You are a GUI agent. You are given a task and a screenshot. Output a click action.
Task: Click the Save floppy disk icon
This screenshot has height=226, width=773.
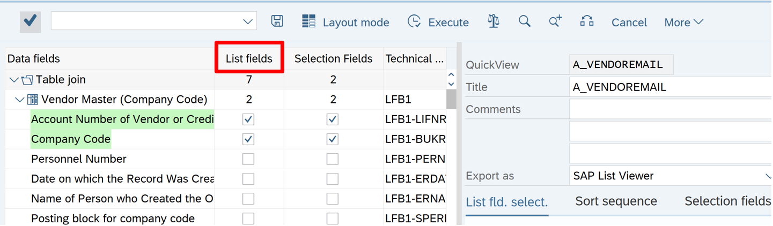tap(277, 21)
